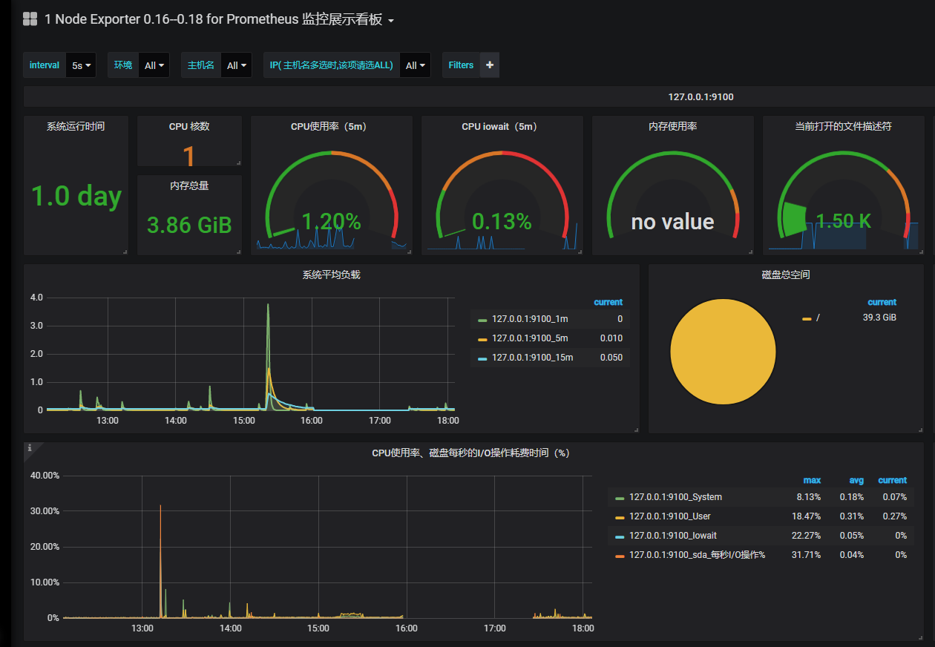Click the orange CPU core count "1"
This screenshot has width=935, height=647.
pos(188,156)
